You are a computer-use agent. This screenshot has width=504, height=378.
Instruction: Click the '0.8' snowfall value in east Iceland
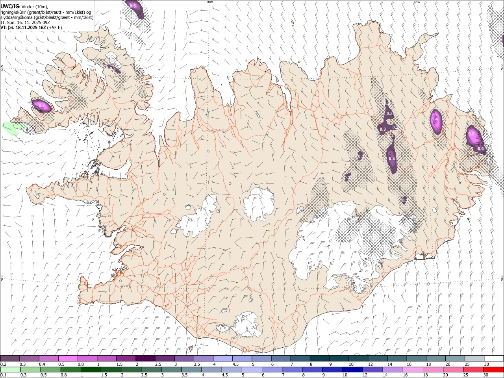click(x=471, y=134)
